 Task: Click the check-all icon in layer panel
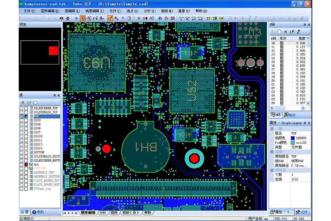(29, 102)
